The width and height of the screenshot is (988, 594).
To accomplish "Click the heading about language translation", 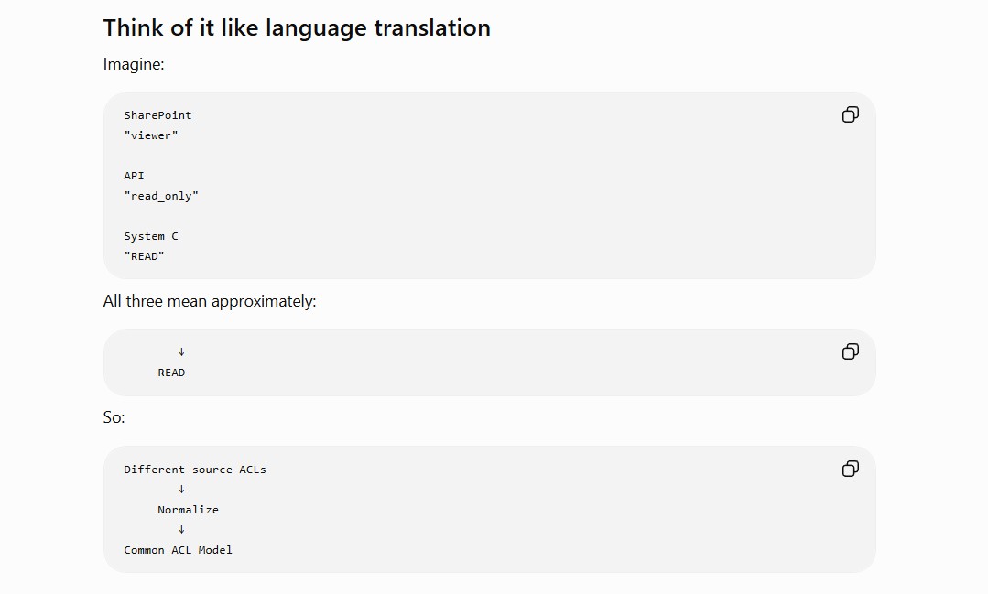I will click(297, 28).
